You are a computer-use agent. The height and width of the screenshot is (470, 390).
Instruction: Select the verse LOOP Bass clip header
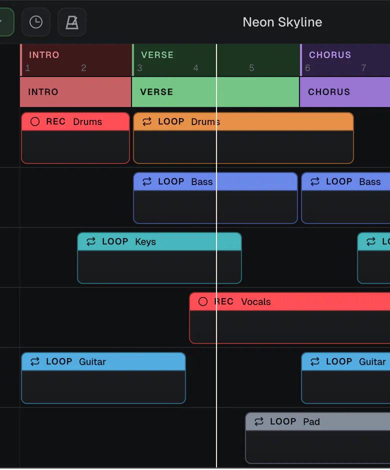(x=215, y=181)
